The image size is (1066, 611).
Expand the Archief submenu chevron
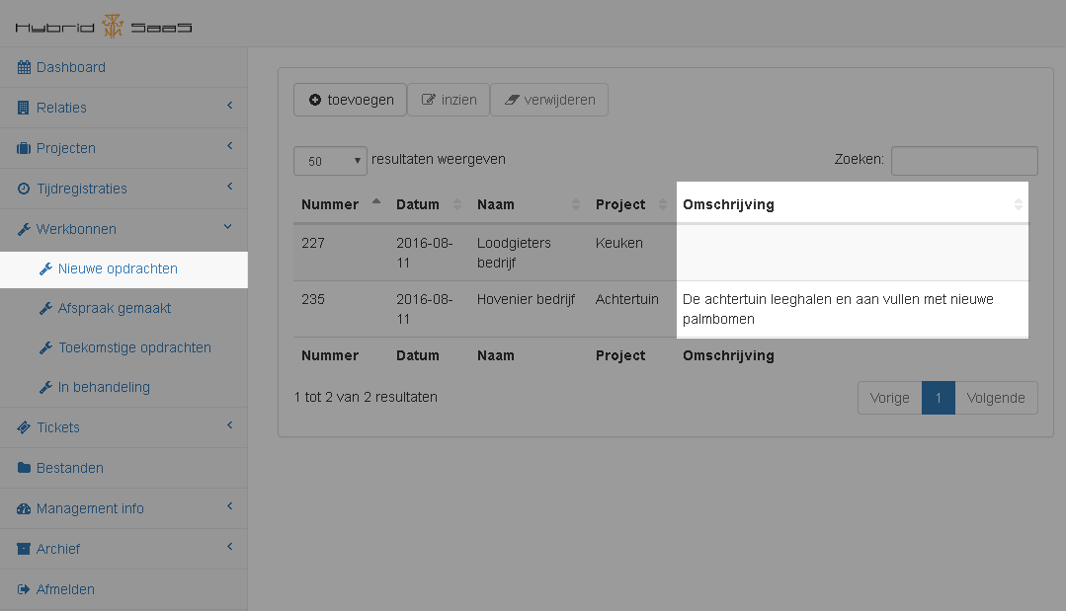tap(229, 548)
